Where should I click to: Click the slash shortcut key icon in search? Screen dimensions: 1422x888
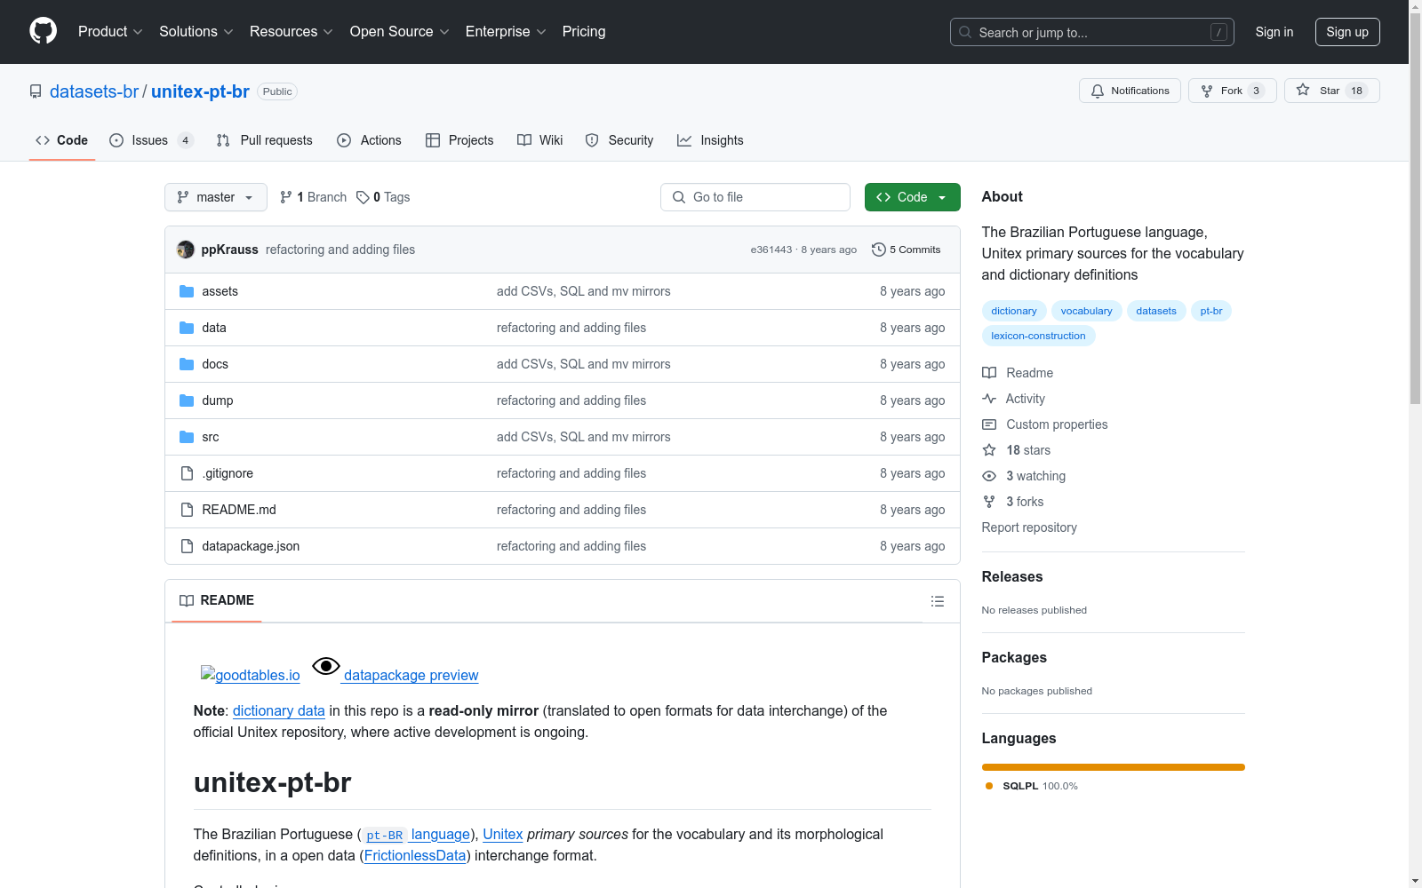coord(1218,32)
